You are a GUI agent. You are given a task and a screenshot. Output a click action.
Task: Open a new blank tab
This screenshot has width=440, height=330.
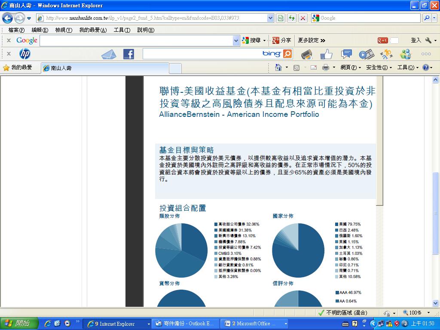[175, 68]
